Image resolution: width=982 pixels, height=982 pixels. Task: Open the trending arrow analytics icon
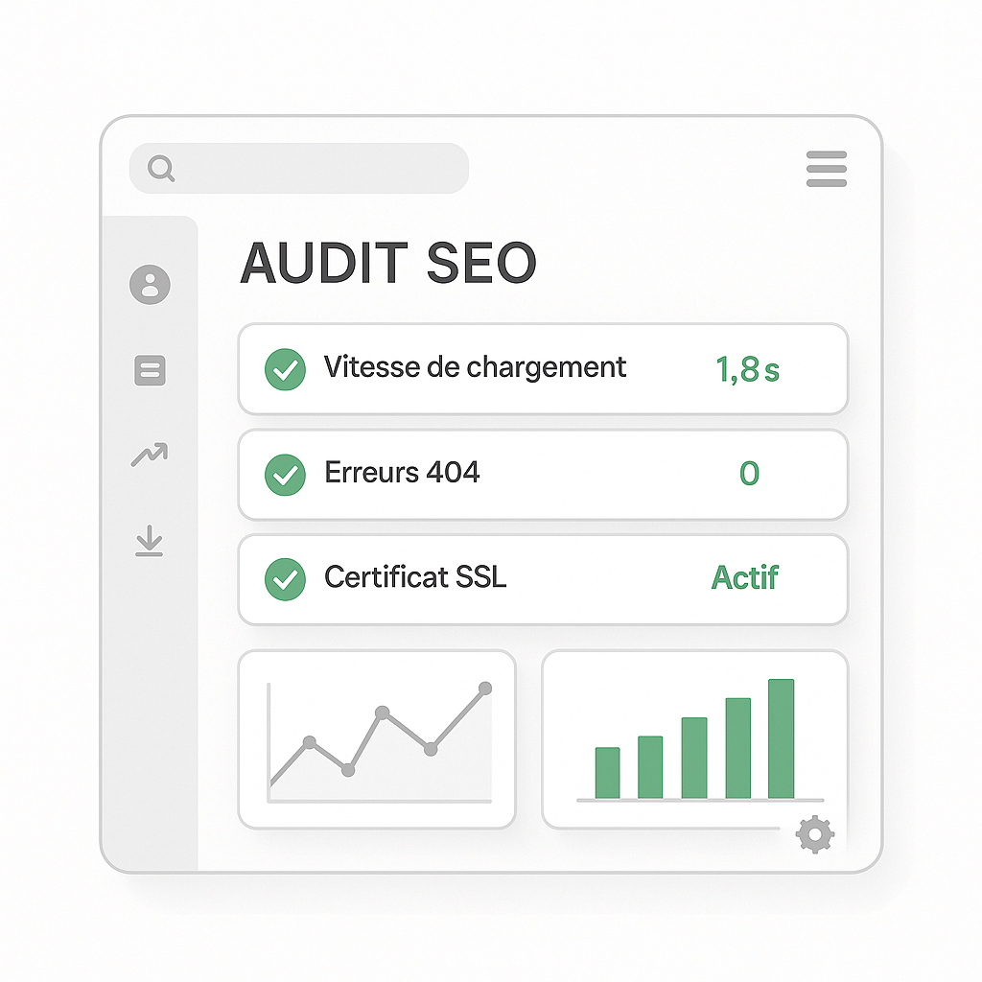coord(149,454)
